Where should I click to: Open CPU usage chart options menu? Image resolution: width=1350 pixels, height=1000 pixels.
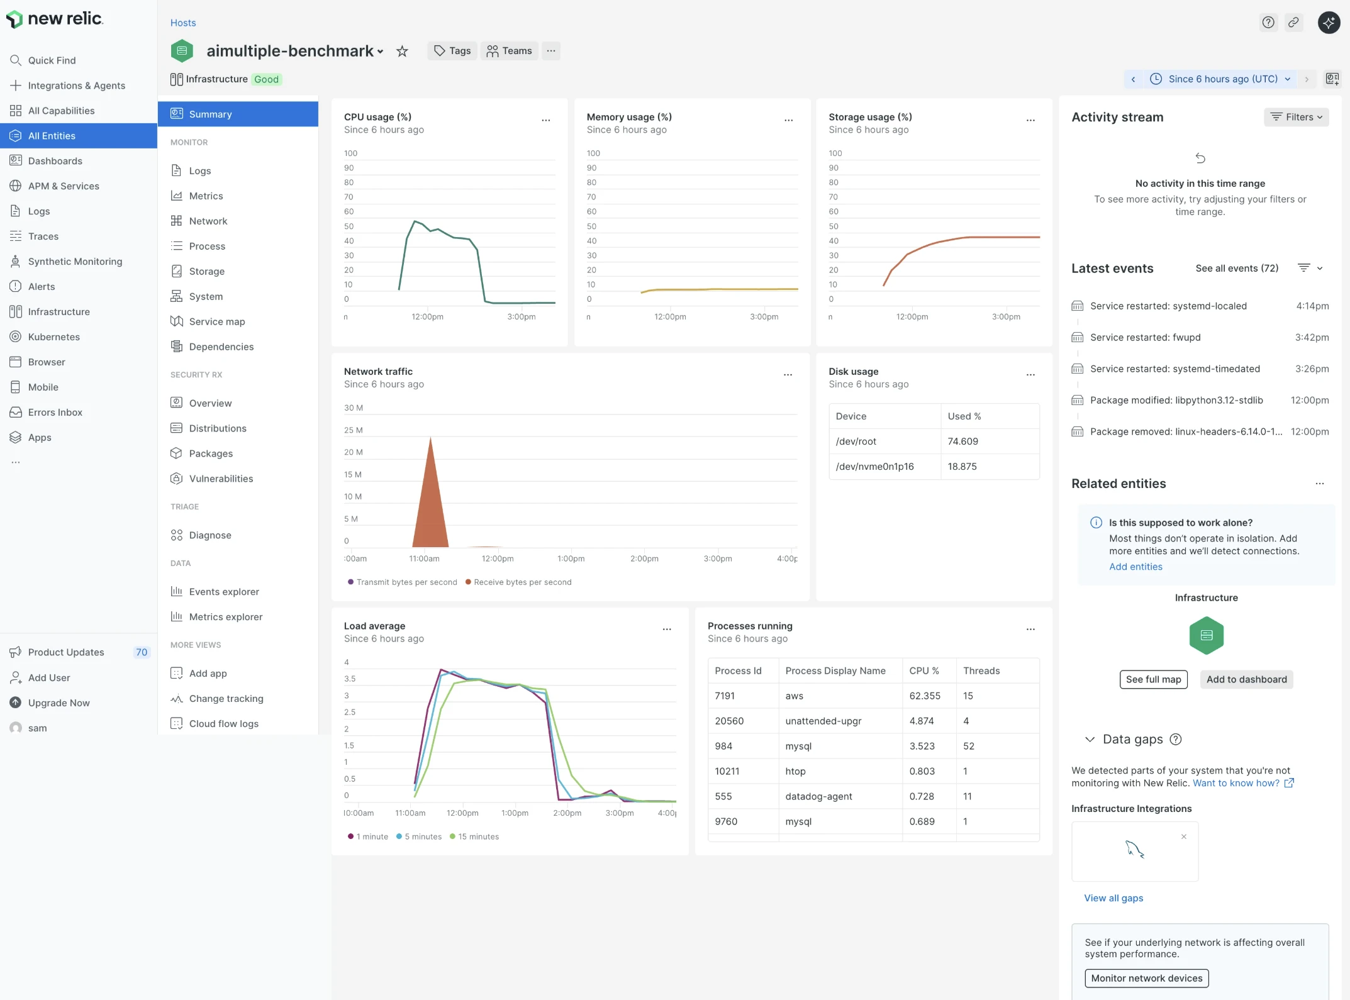pos(545,119)
